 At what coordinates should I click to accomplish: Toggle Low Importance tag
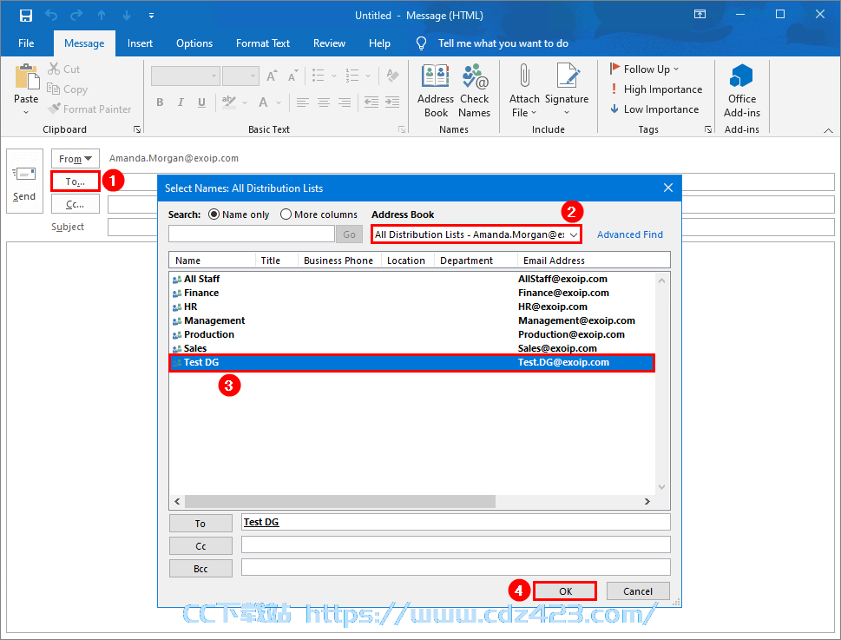click(654, 109)
